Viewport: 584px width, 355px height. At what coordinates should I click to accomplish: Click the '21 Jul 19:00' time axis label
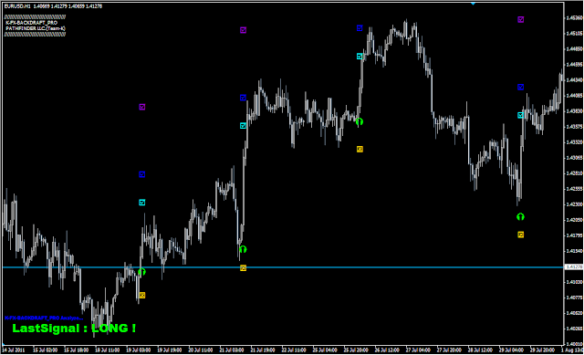pos(263,350)
